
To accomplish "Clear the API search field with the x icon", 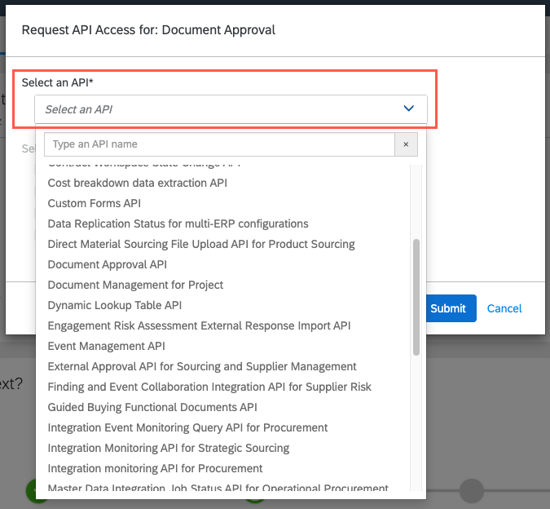I will pos(406,144).
